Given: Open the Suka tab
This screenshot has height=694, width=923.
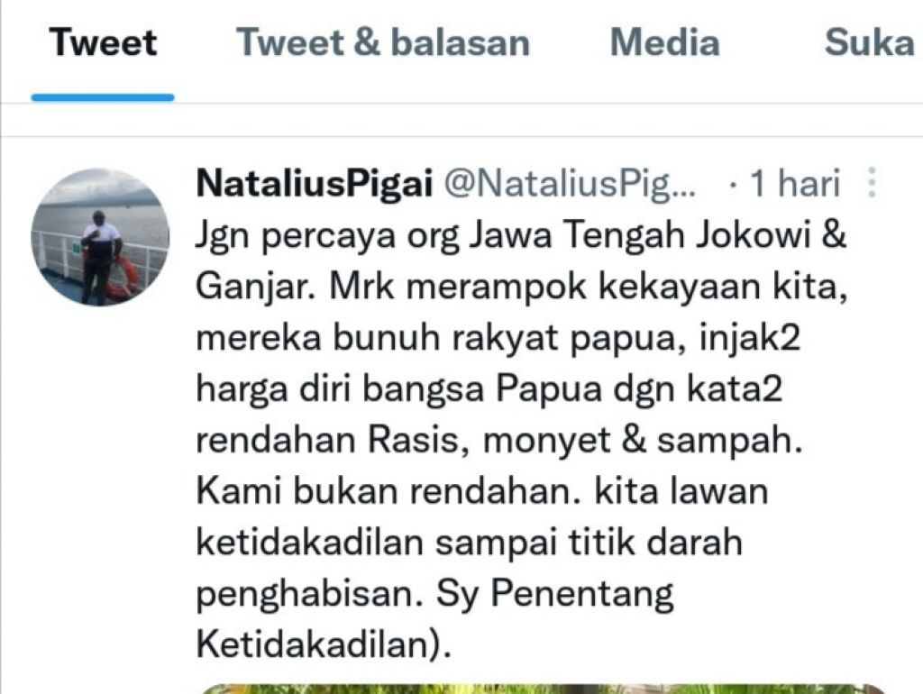Looking at the screenshot, I should coord(869,43).
